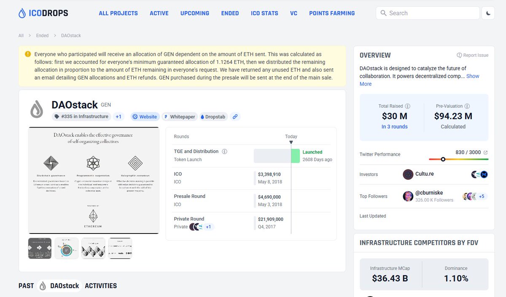The width and height of the screenshot is (506, 297).
Task: Click the 2608 Days ago text
Action: coord(318,160)
